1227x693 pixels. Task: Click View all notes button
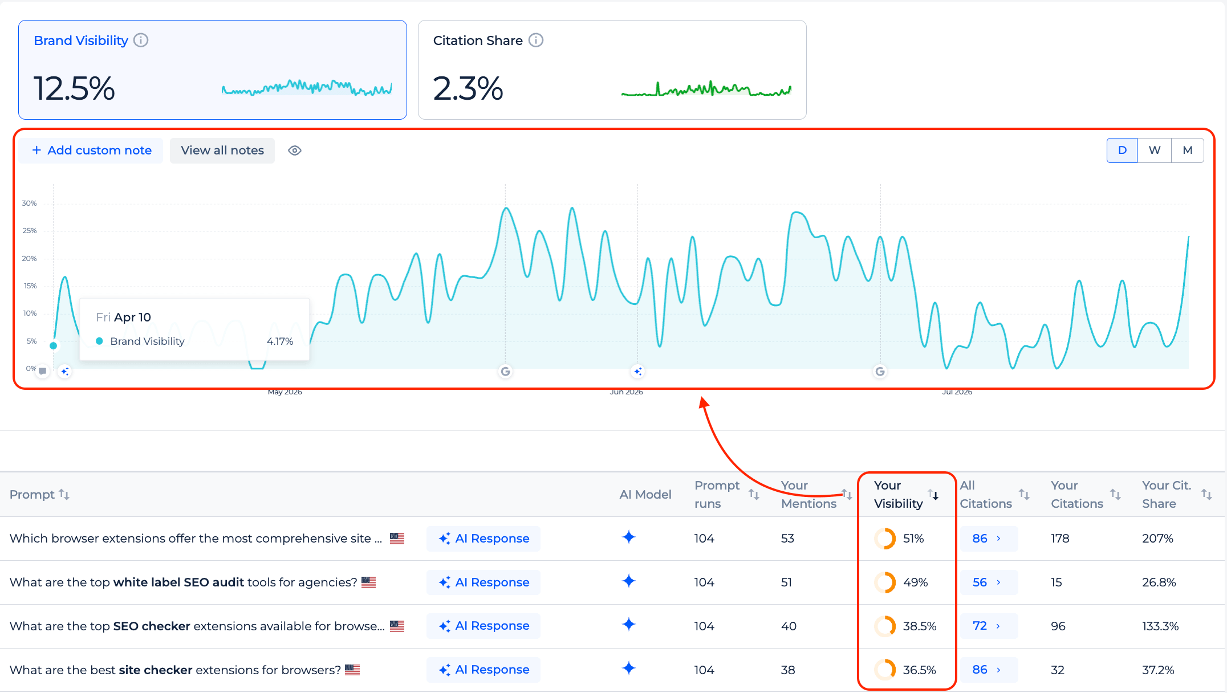coord(222,150)
